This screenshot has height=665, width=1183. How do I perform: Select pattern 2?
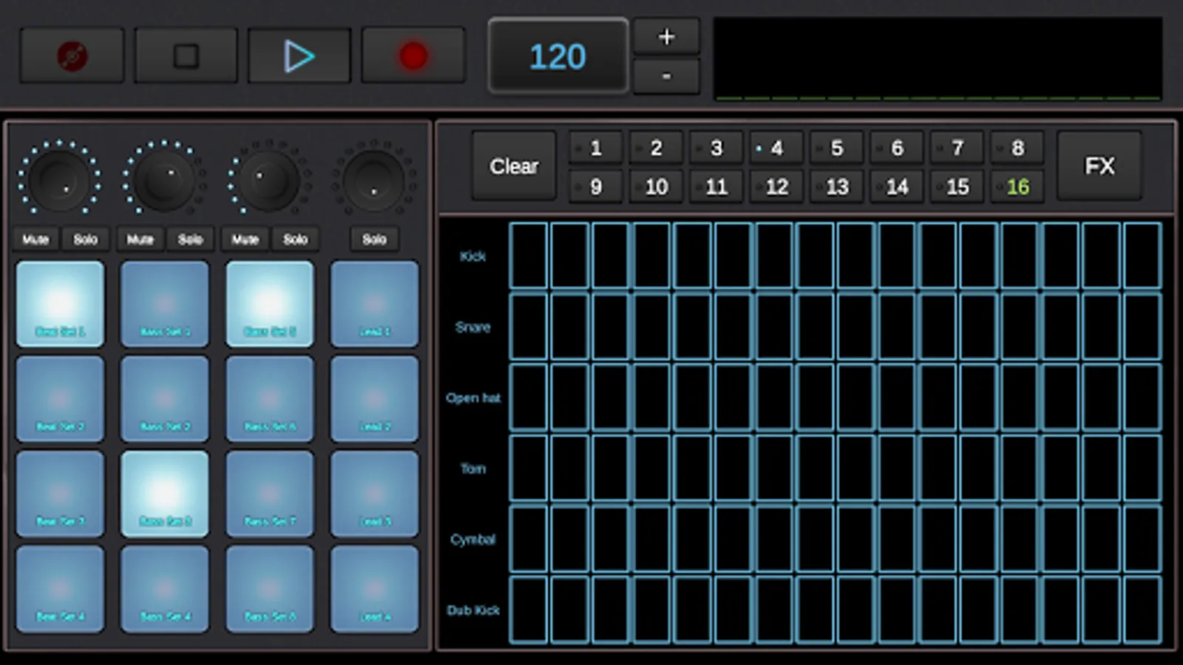point(656,148)
